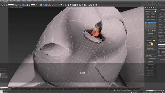Activate the Select and Move tool
The height and width of the screenshot is (93, 165).
[x=23, y=5]
